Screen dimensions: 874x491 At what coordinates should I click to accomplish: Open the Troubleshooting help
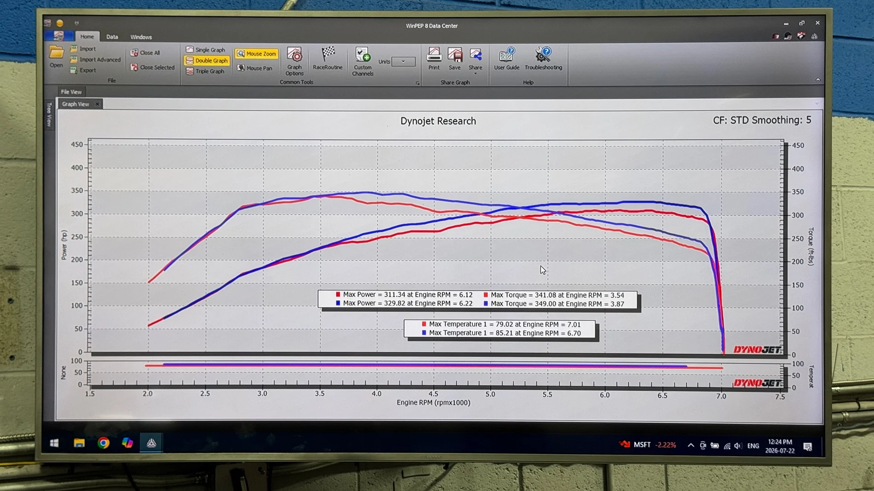[x=543, y=58]
